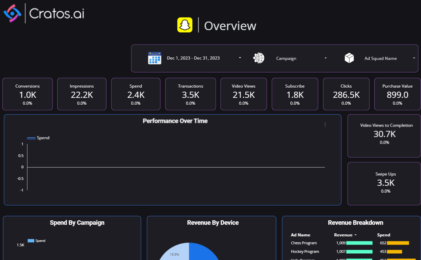Click the 0.5 y-axis label on the line chart
The image size is (421, 260).
point(21,156)
